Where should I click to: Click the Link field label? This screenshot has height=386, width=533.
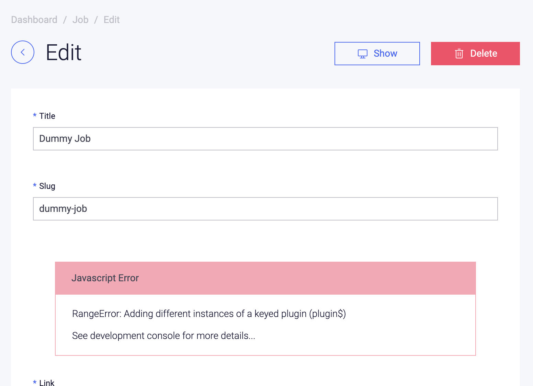(x=47, y=382)
